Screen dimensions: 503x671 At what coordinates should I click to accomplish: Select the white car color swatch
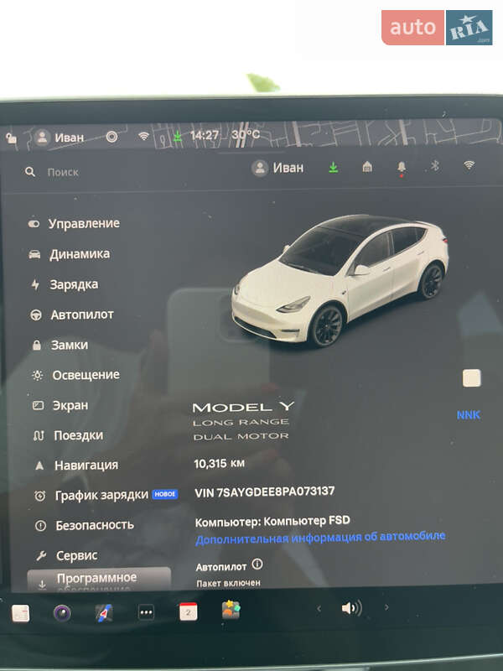click(x=471, y=378)
